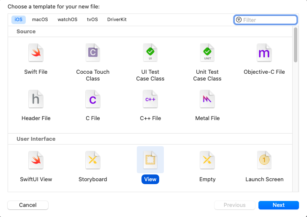Click the highlighted View template icon
307x217 pixels.
coord(150,160)
